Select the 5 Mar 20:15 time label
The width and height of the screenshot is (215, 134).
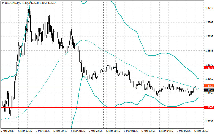[60, 131]
